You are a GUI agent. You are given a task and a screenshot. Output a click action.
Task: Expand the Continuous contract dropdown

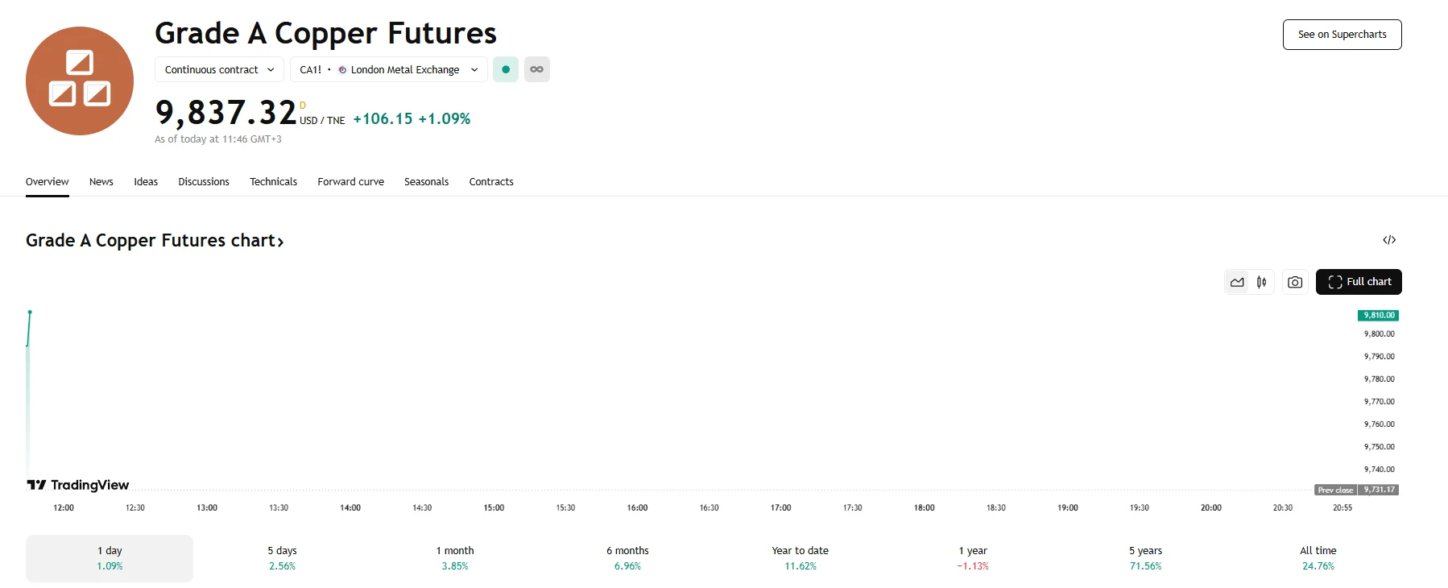point(219,69)
